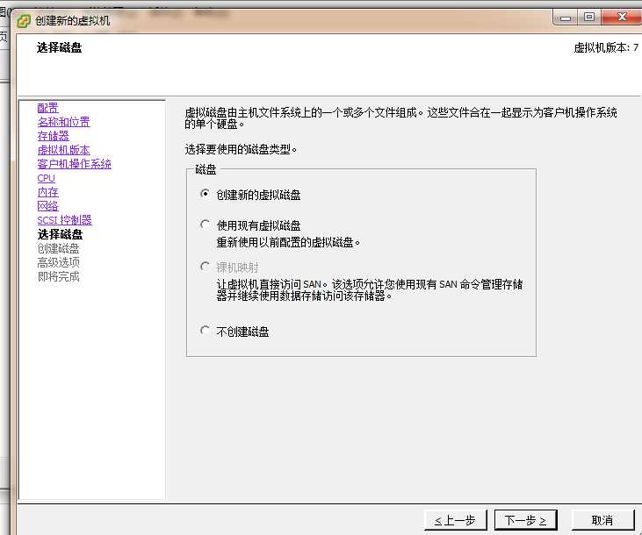Close the 创建新的虚拟机 dialog
Screen dimensions: 642x535
tap(622, 18)
